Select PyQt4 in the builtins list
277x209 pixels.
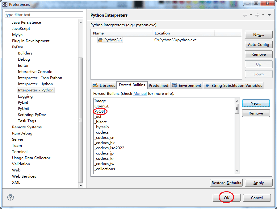[100, 111]
